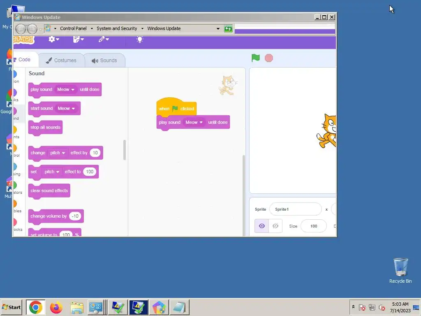421x316 pixels.
Task: Select the Operators category circle
Action: click(x=15, y=186)
